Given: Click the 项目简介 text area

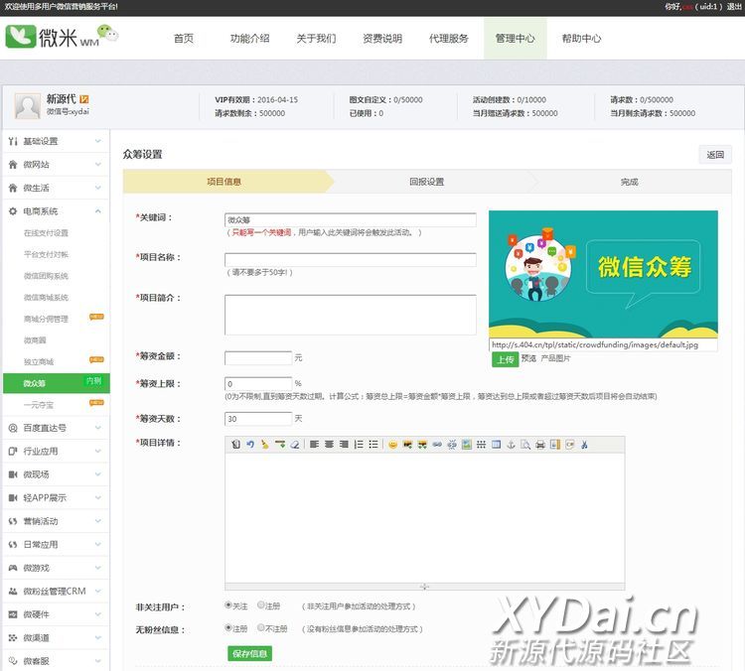Looking at the screenshot, I should (351, 315).
